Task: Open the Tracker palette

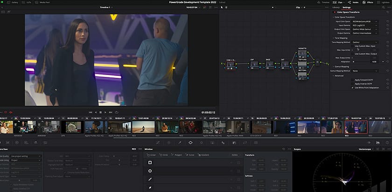Action: pyautogui.click(x=202, y=143)
